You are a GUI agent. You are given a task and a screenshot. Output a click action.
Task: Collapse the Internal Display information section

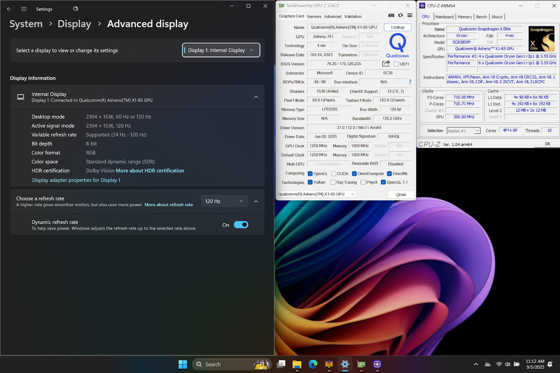(x=256, y=97)
